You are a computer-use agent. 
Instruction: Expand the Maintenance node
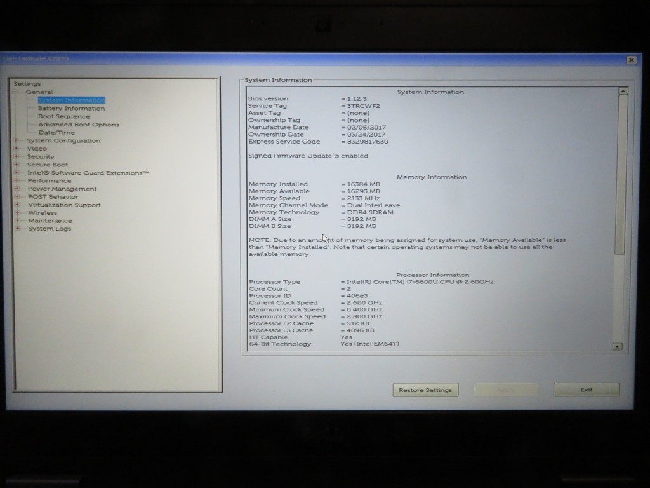[17, 220]
